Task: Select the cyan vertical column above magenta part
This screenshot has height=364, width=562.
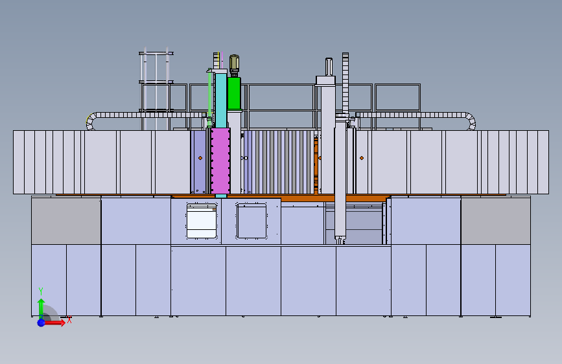Action: coord(221,100)
